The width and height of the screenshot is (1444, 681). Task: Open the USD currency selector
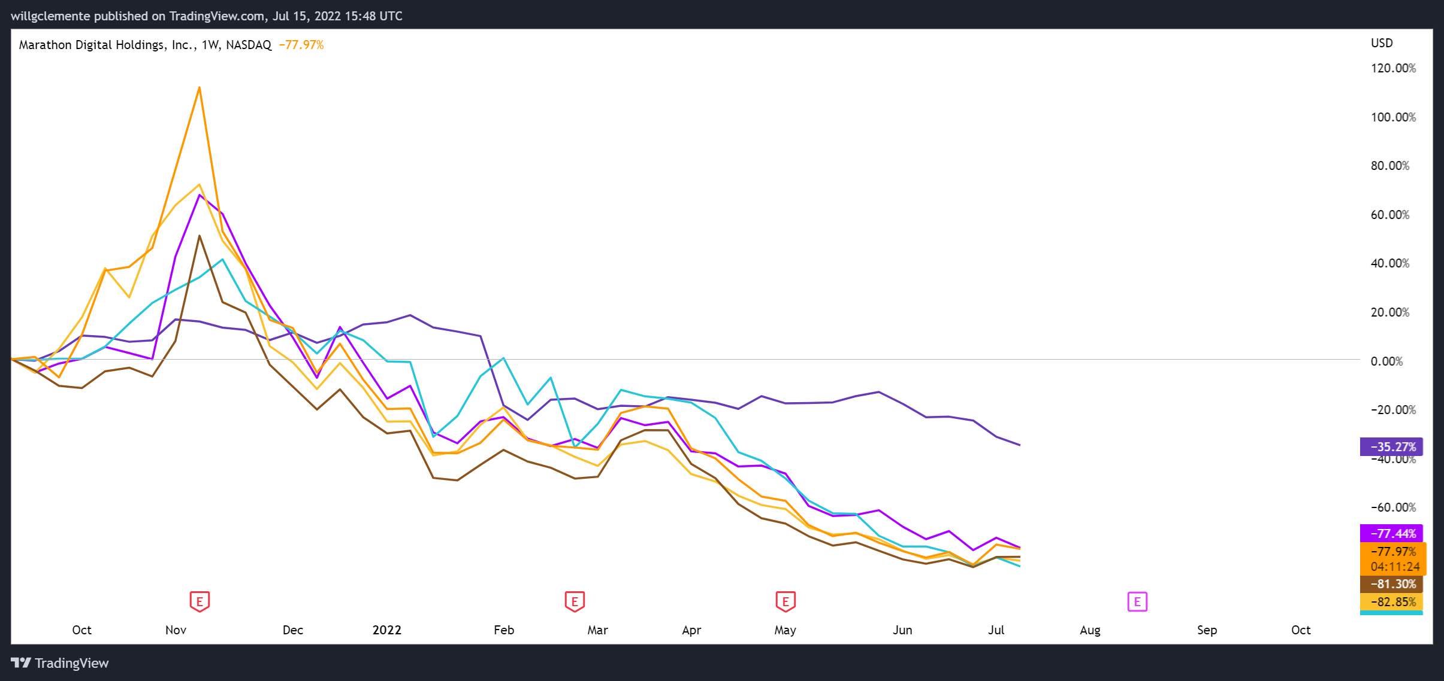click(x=1382, y=43)
